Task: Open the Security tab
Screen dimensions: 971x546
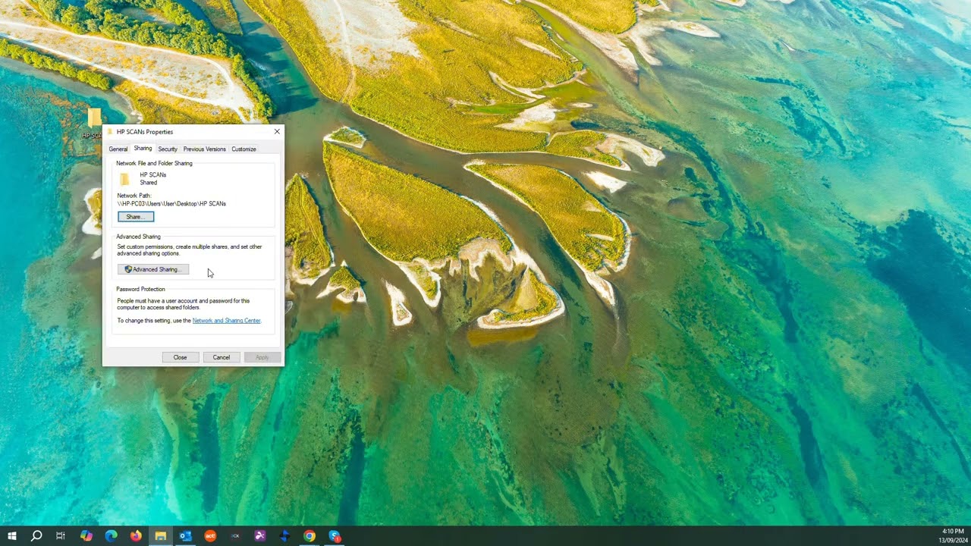Action: tap(168, 149)
